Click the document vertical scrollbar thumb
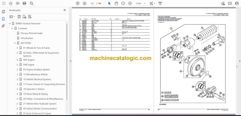Screen dimensions: 241x116 click(237, 67)
